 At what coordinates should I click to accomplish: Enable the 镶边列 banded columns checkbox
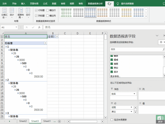click(x=47, y=16)
